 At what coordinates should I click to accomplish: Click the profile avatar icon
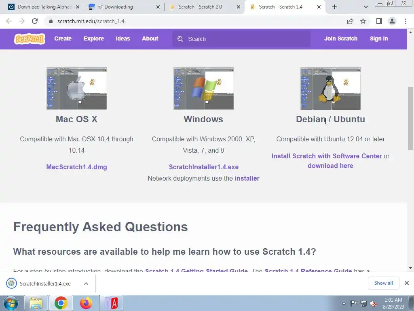(x=392, y=21)
